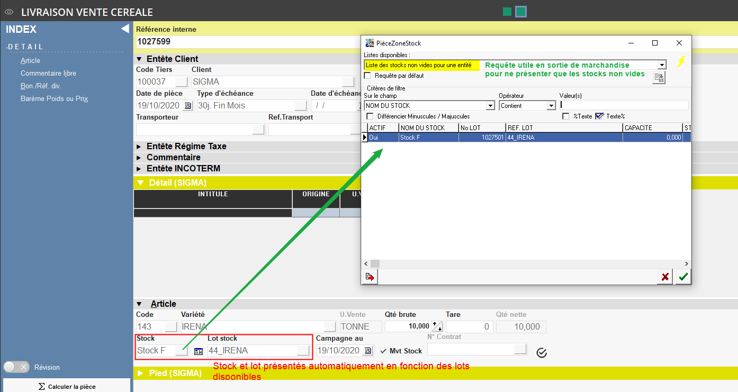Click into the Valeur(s) filter input field

[x=624, y=105]
